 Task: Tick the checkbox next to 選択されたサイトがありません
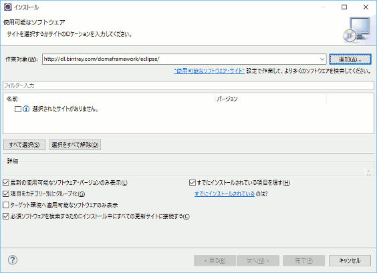(18, 109)
